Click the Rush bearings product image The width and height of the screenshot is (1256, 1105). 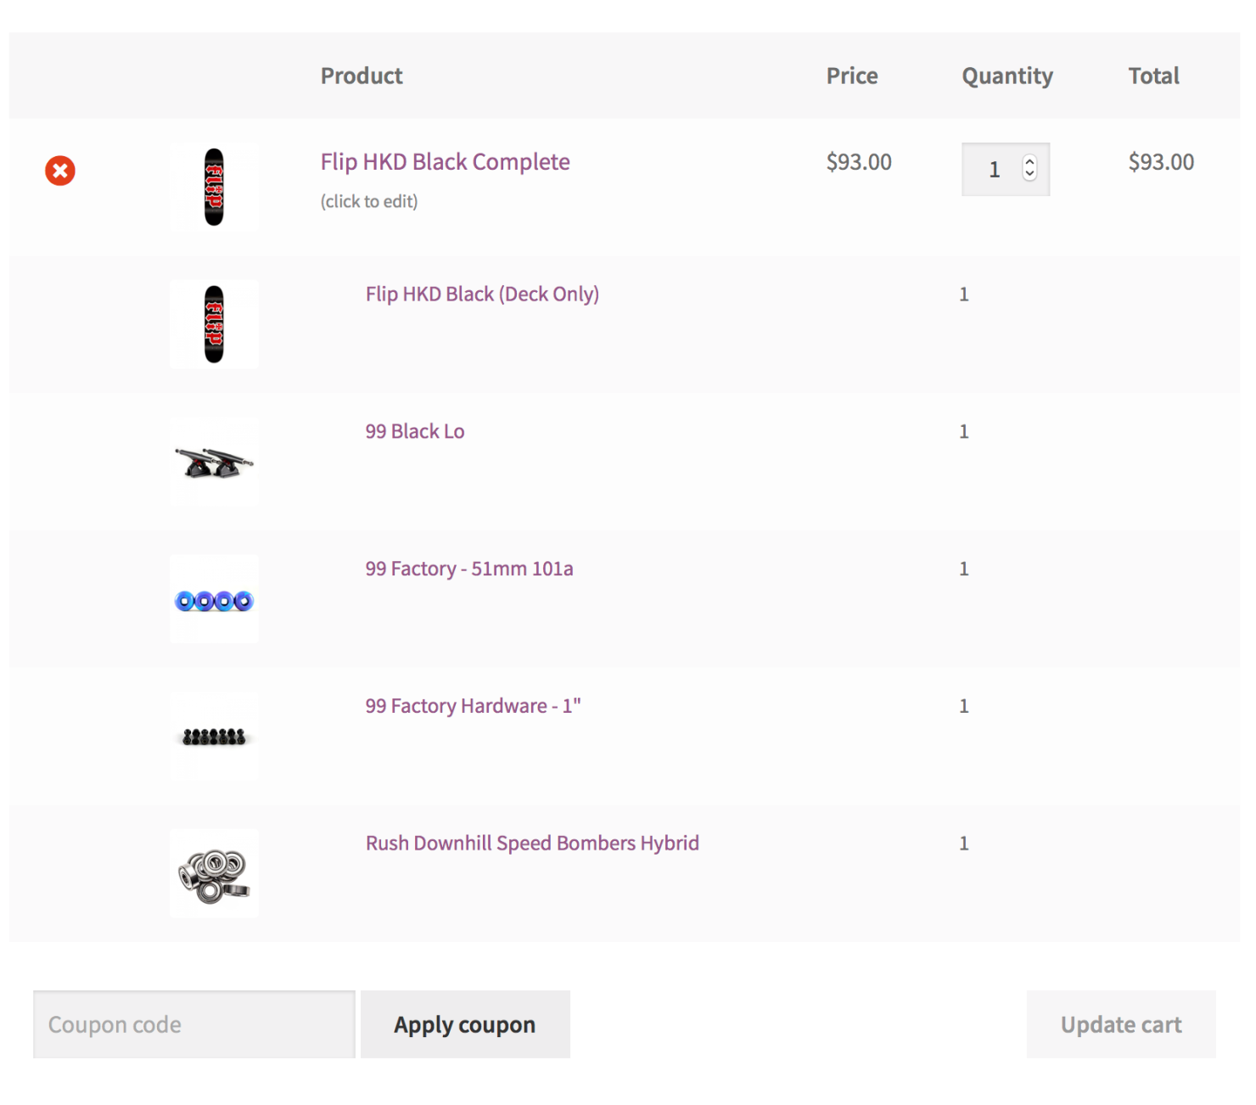click(x=214, y=874)
